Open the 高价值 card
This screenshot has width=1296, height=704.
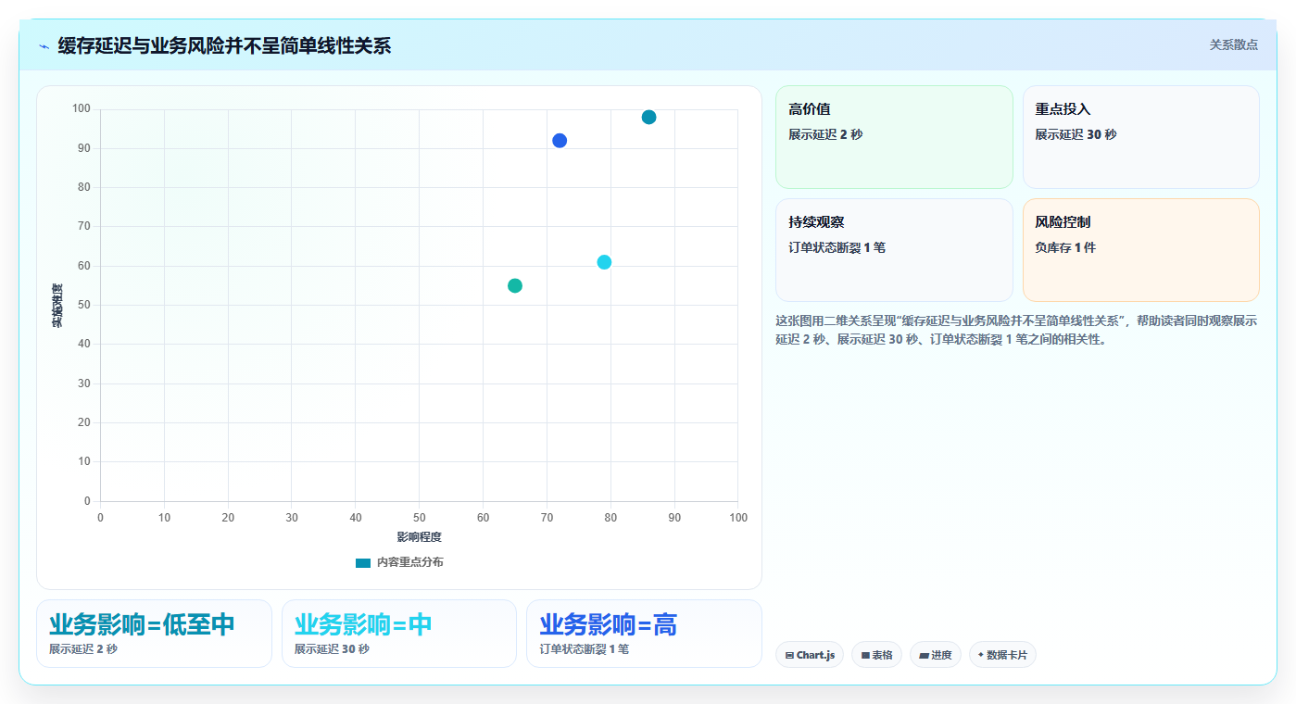click(894, 137)
